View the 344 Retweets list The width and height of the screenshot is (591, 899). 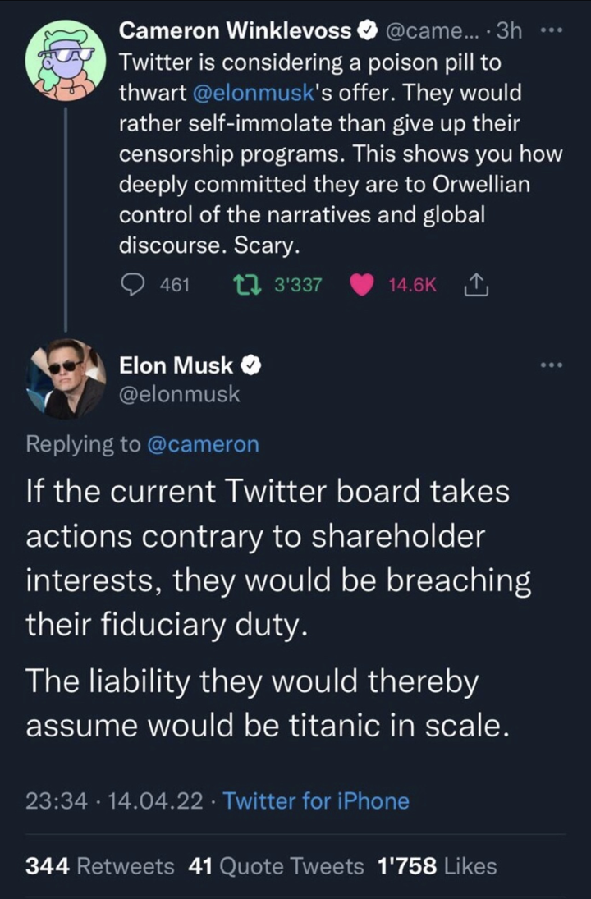100,865
